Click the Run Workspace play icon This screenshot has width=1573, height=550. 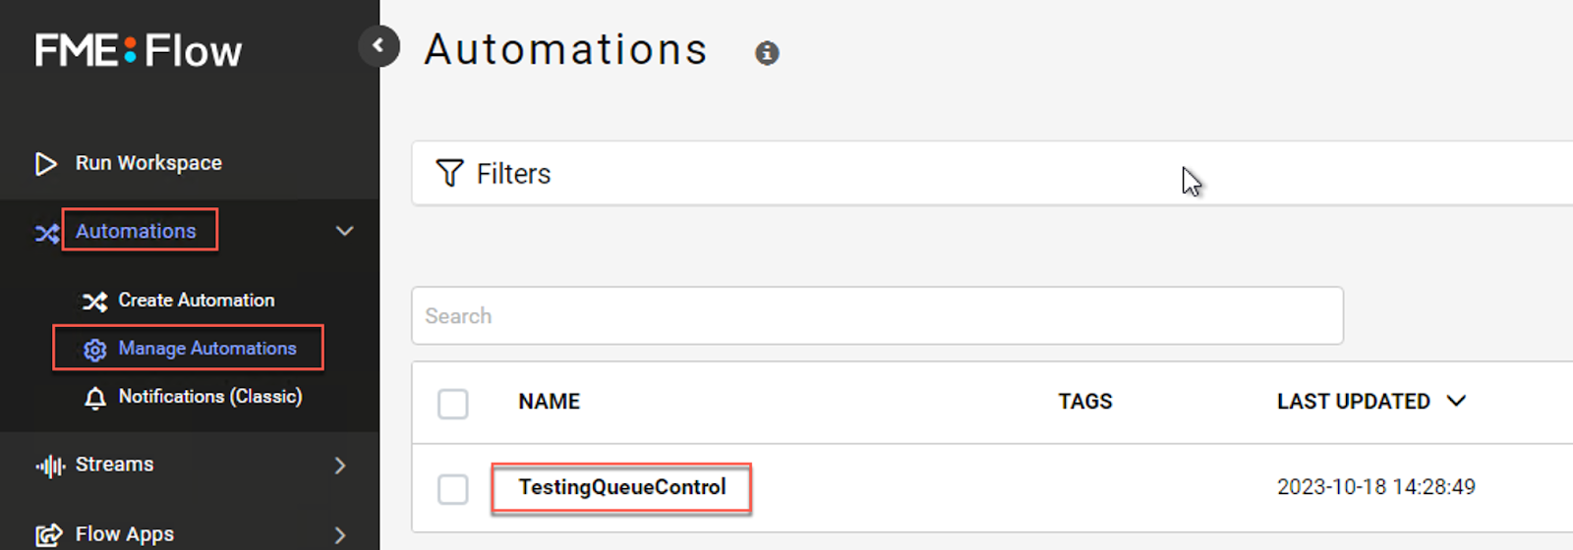(46, 164)
